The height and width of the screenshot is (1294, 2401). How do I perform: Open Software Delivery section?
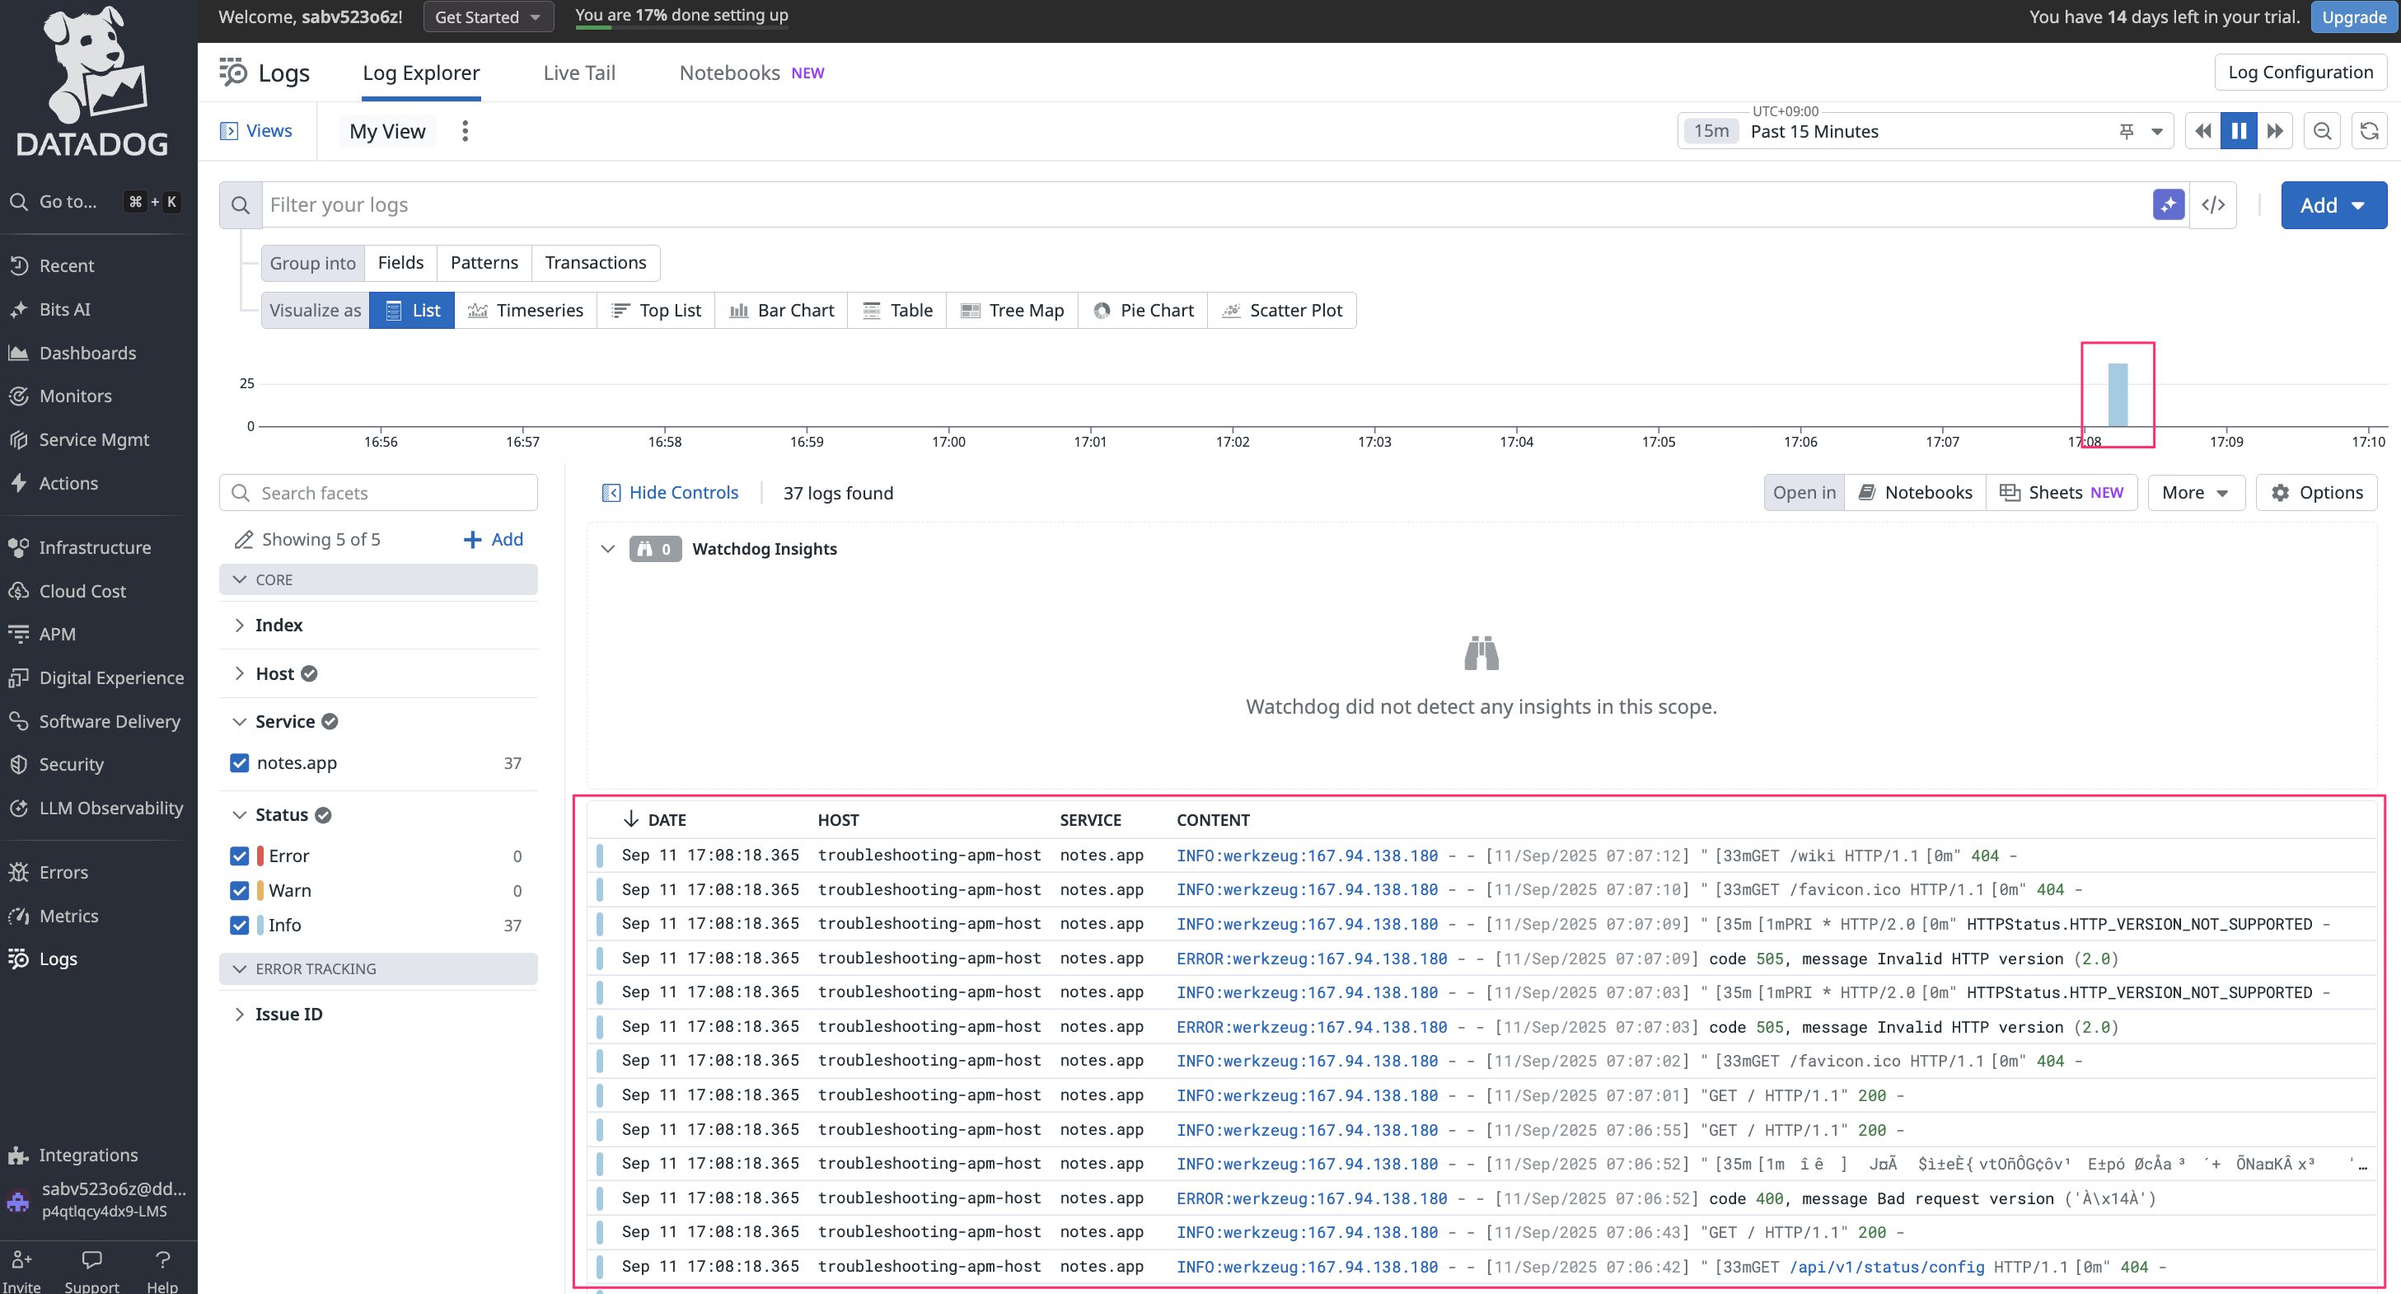tap(109, 720)
